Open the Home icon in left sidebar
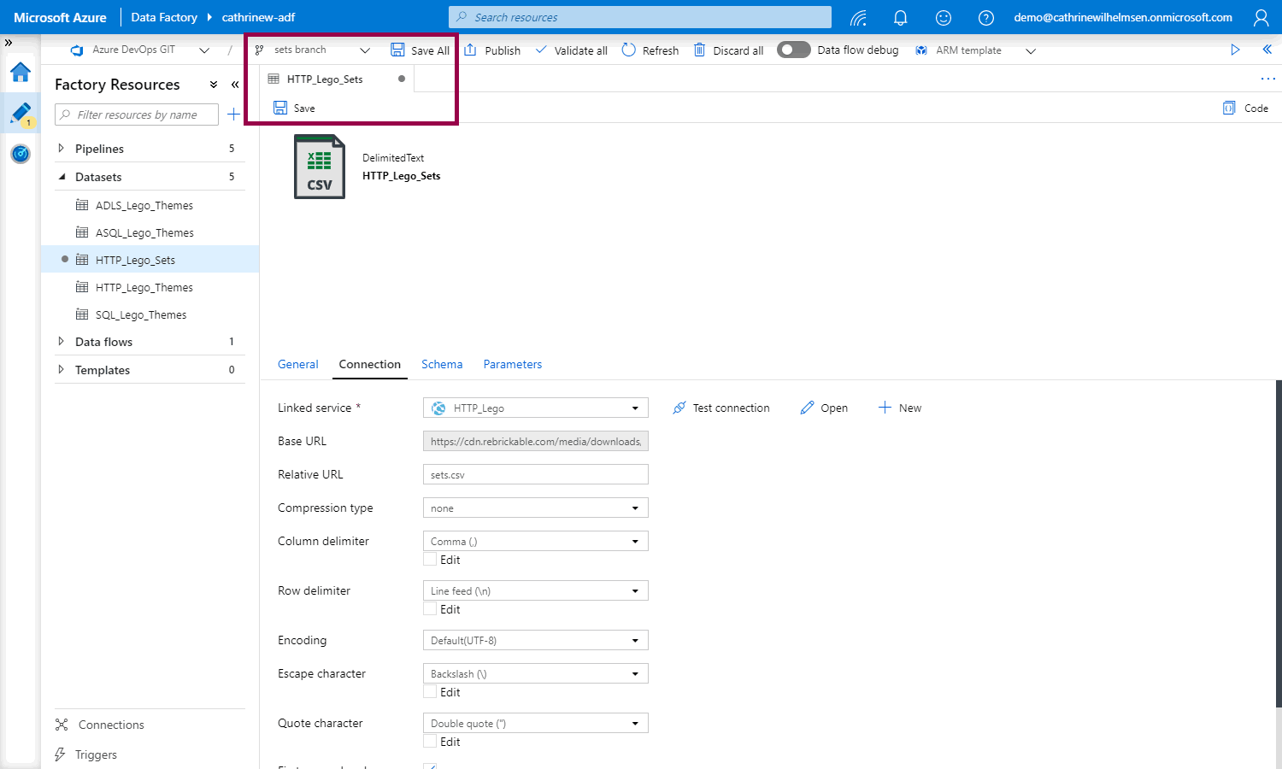Image resolution: width=1282 pixels, height=769 pixels. coord(21,73)
